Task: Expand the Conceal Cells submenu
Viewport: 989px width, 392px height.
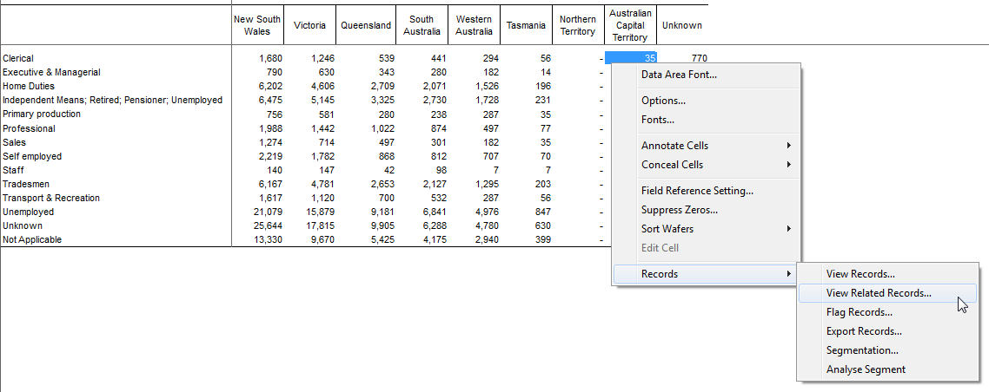Action: 672,165
